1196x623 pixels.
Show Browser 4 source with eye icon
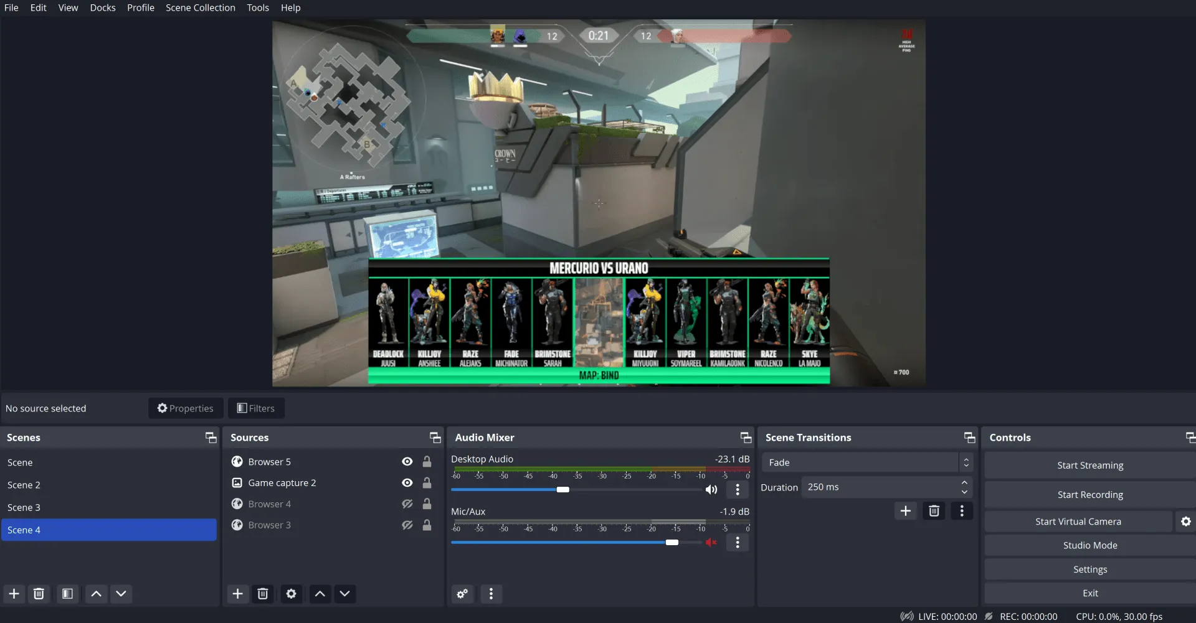(x=407, y=504)
